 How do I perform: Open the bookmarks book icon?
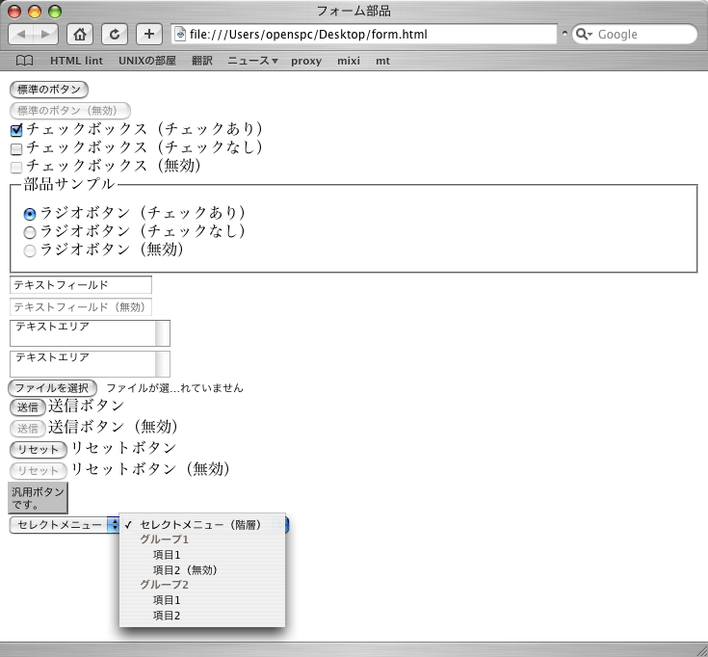click(24, 61)
